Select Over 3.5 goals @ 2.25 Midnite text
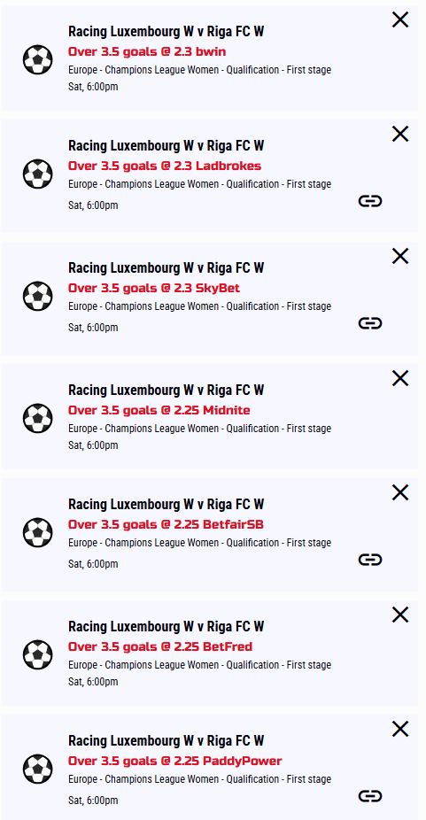Screen dimensions: 426x820 pyautogui.click(x=159, y=410)
